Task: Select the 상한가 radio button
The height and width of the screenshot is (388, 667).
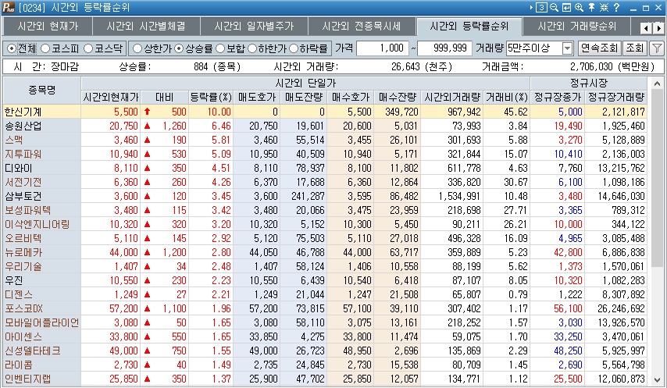Action: tap(137, 48)
